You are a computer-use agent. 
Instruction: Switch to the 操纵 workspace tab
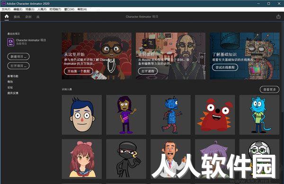click(17, 17)
